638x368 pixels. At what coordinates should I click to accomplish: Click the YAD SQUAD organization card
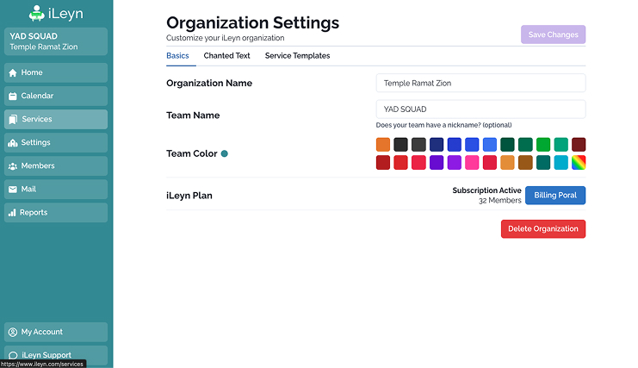tap(56, 41)
